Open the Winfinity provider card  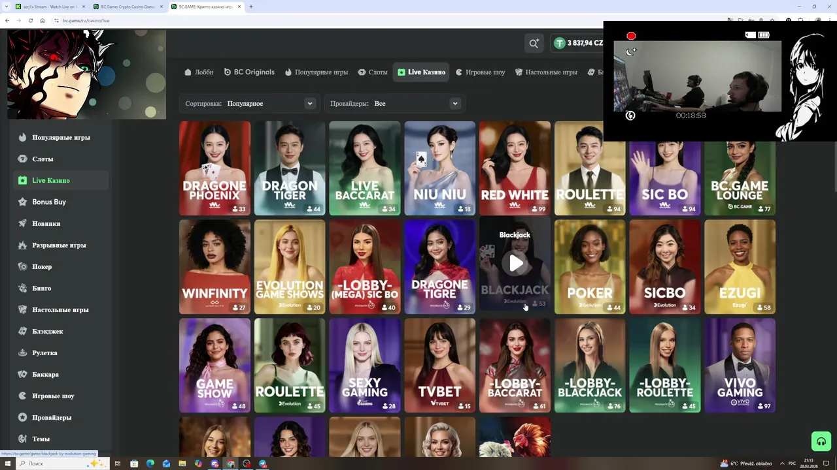[x=214, y=266]
